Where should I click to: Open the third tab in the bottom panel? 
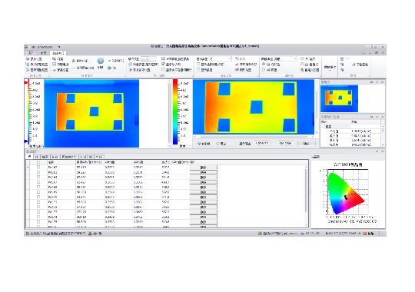pyautogui.click(x=45, y=157)
